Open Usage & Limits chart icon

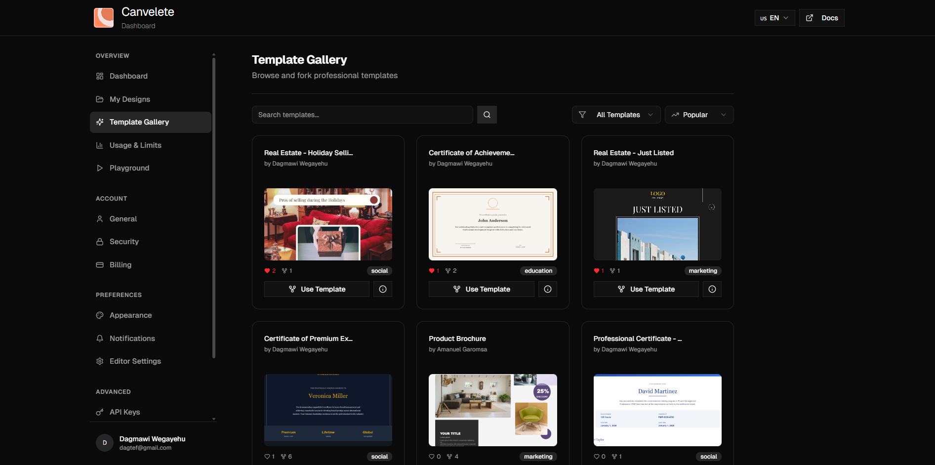(x=100, y=145)
